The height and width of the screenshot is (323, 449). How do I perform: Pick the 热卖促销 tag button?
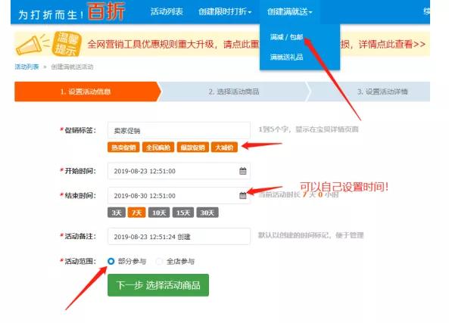[123, 148]
